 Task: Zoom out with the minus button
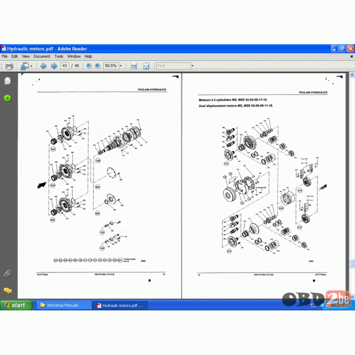coord(89,66)
